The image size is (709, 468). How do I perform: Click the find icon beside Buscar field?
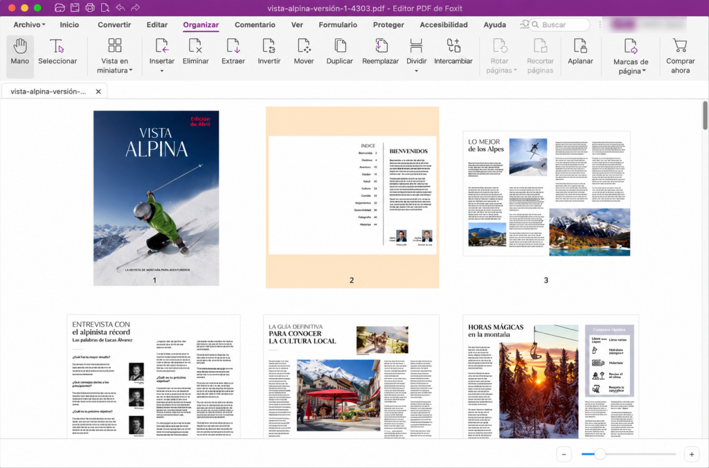pos(524,24)
